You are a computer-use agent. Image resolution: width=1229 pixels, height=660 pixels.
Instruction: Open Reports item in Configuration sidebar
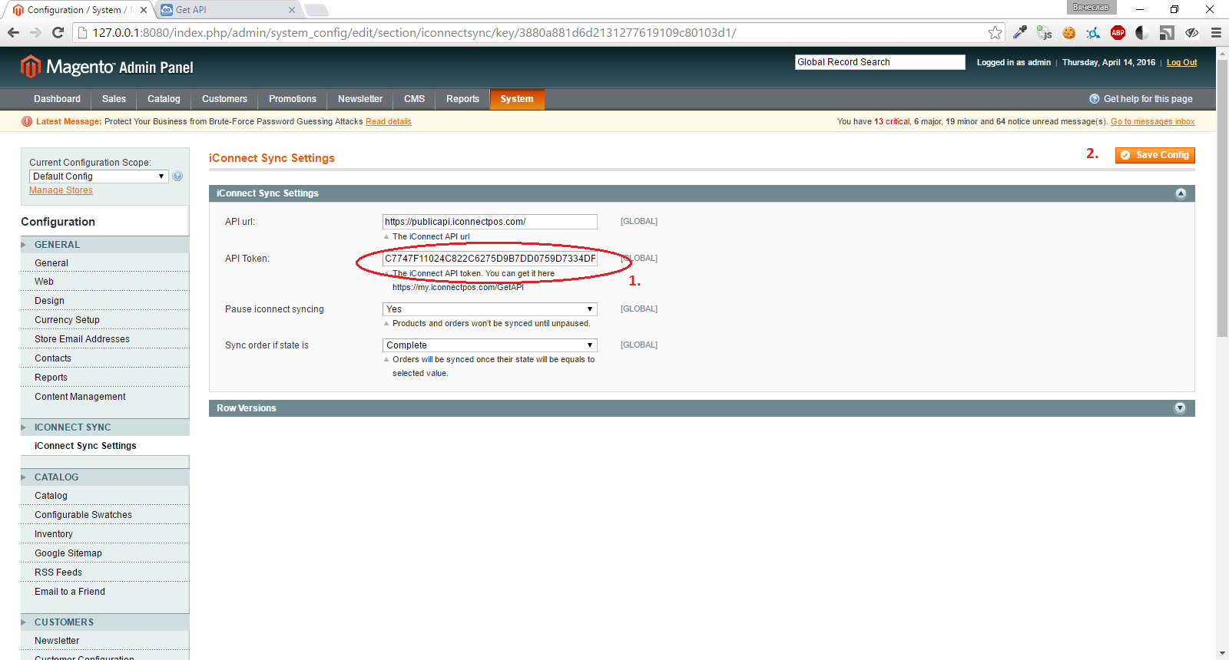[x=51, y=378]
